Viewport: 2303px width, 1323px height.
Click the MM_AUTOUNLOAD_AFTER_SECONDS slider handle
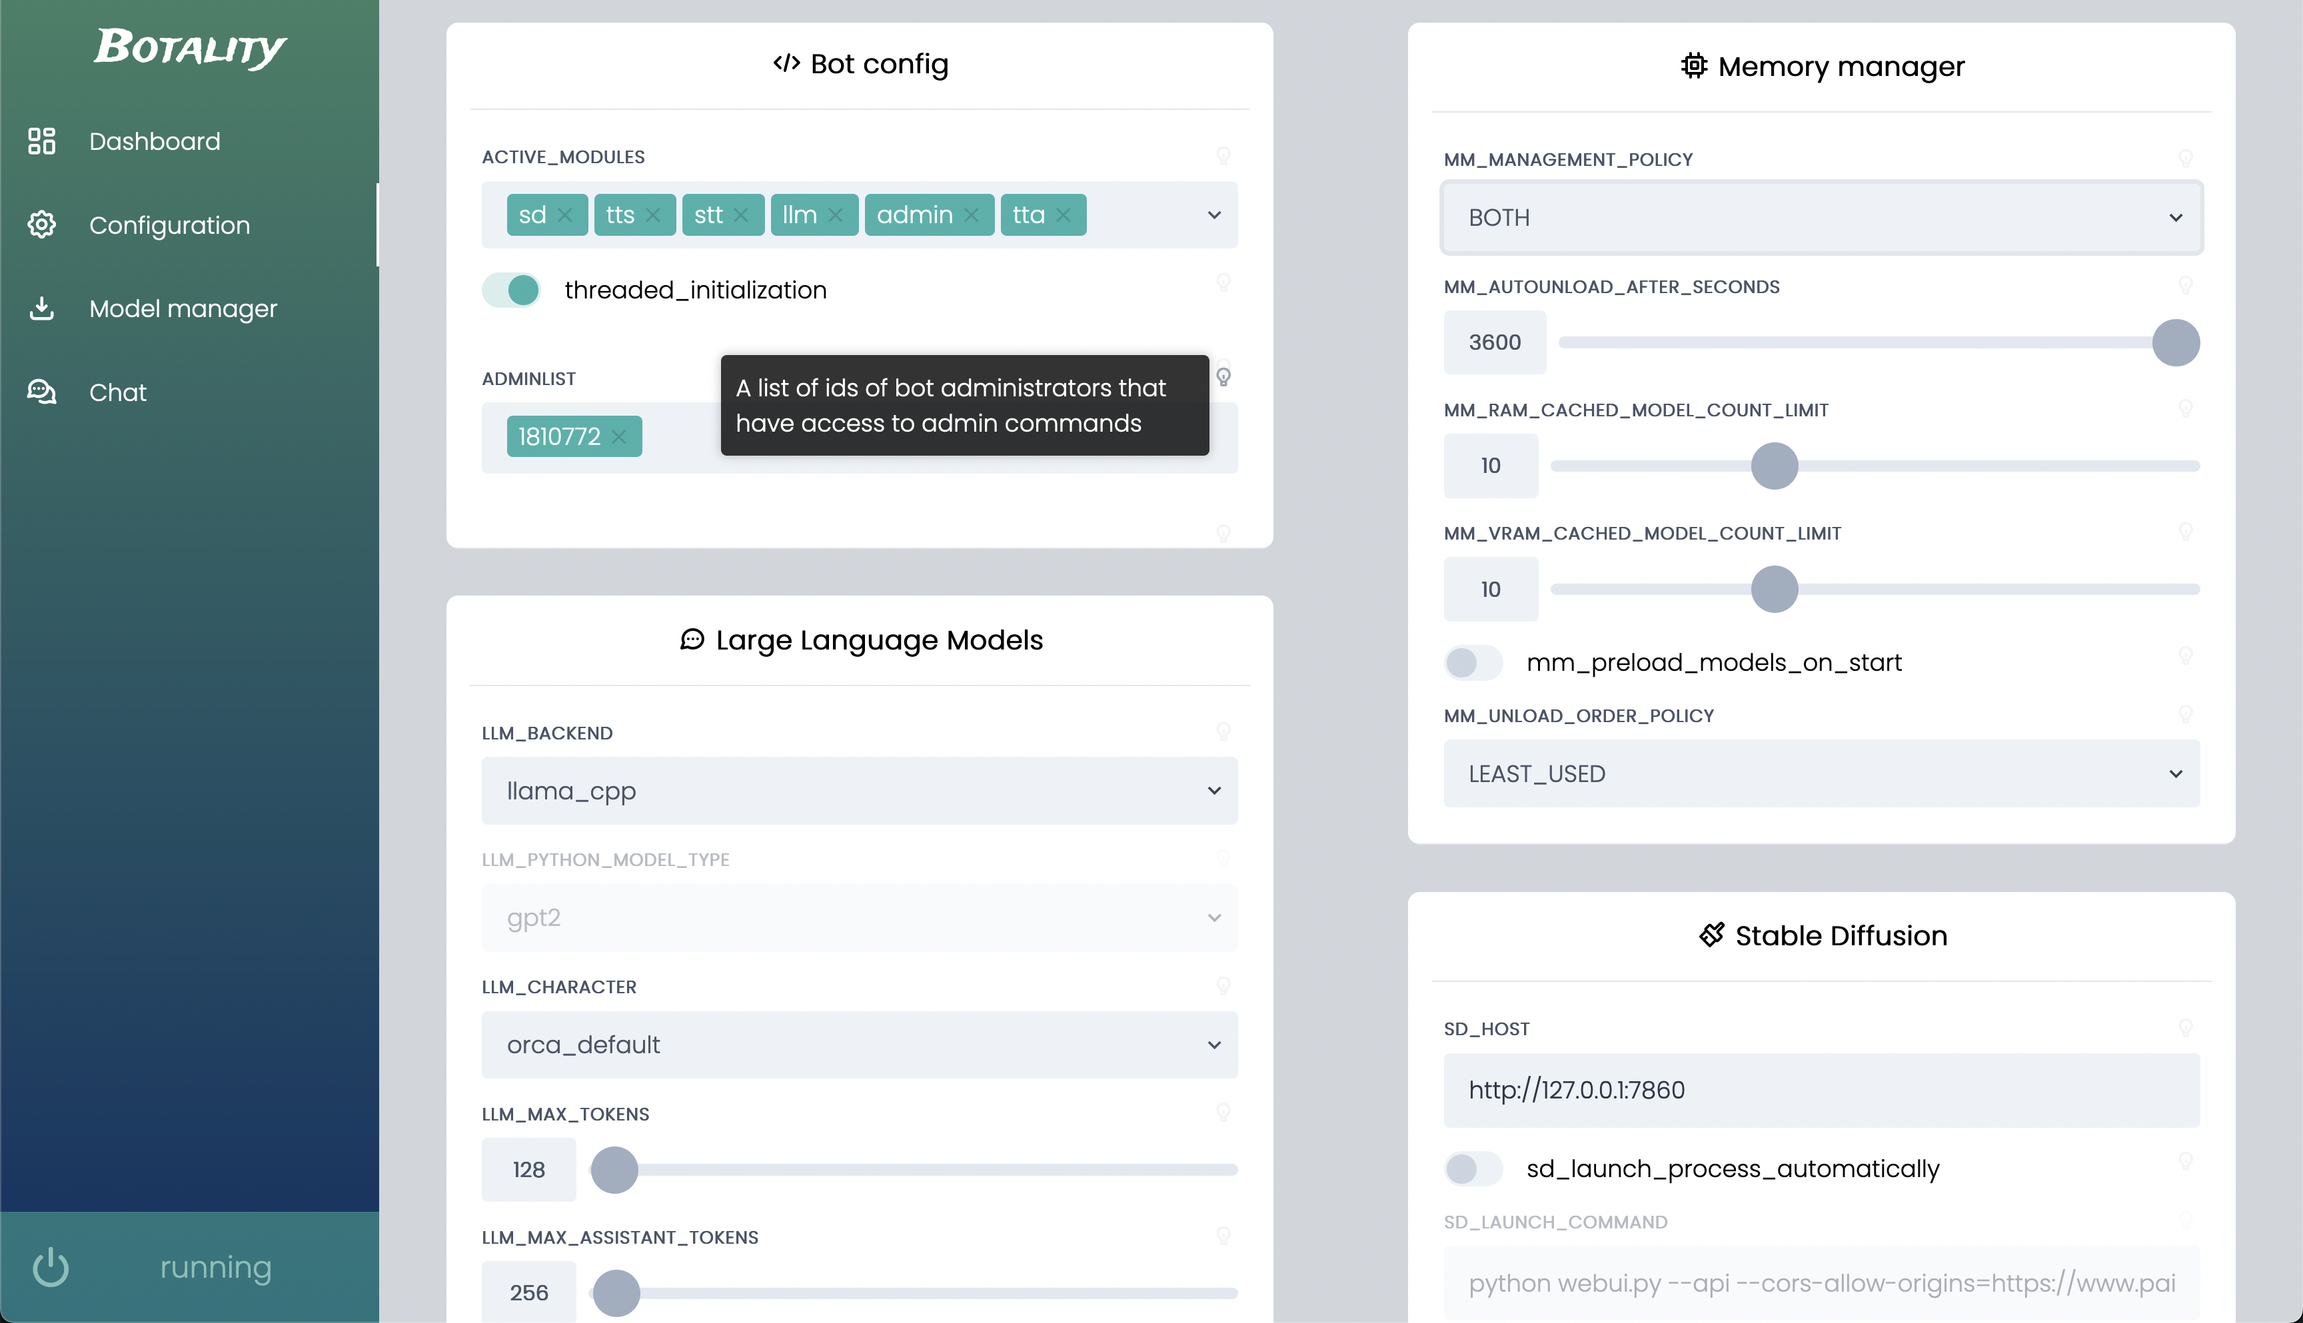click(2175, 342)
